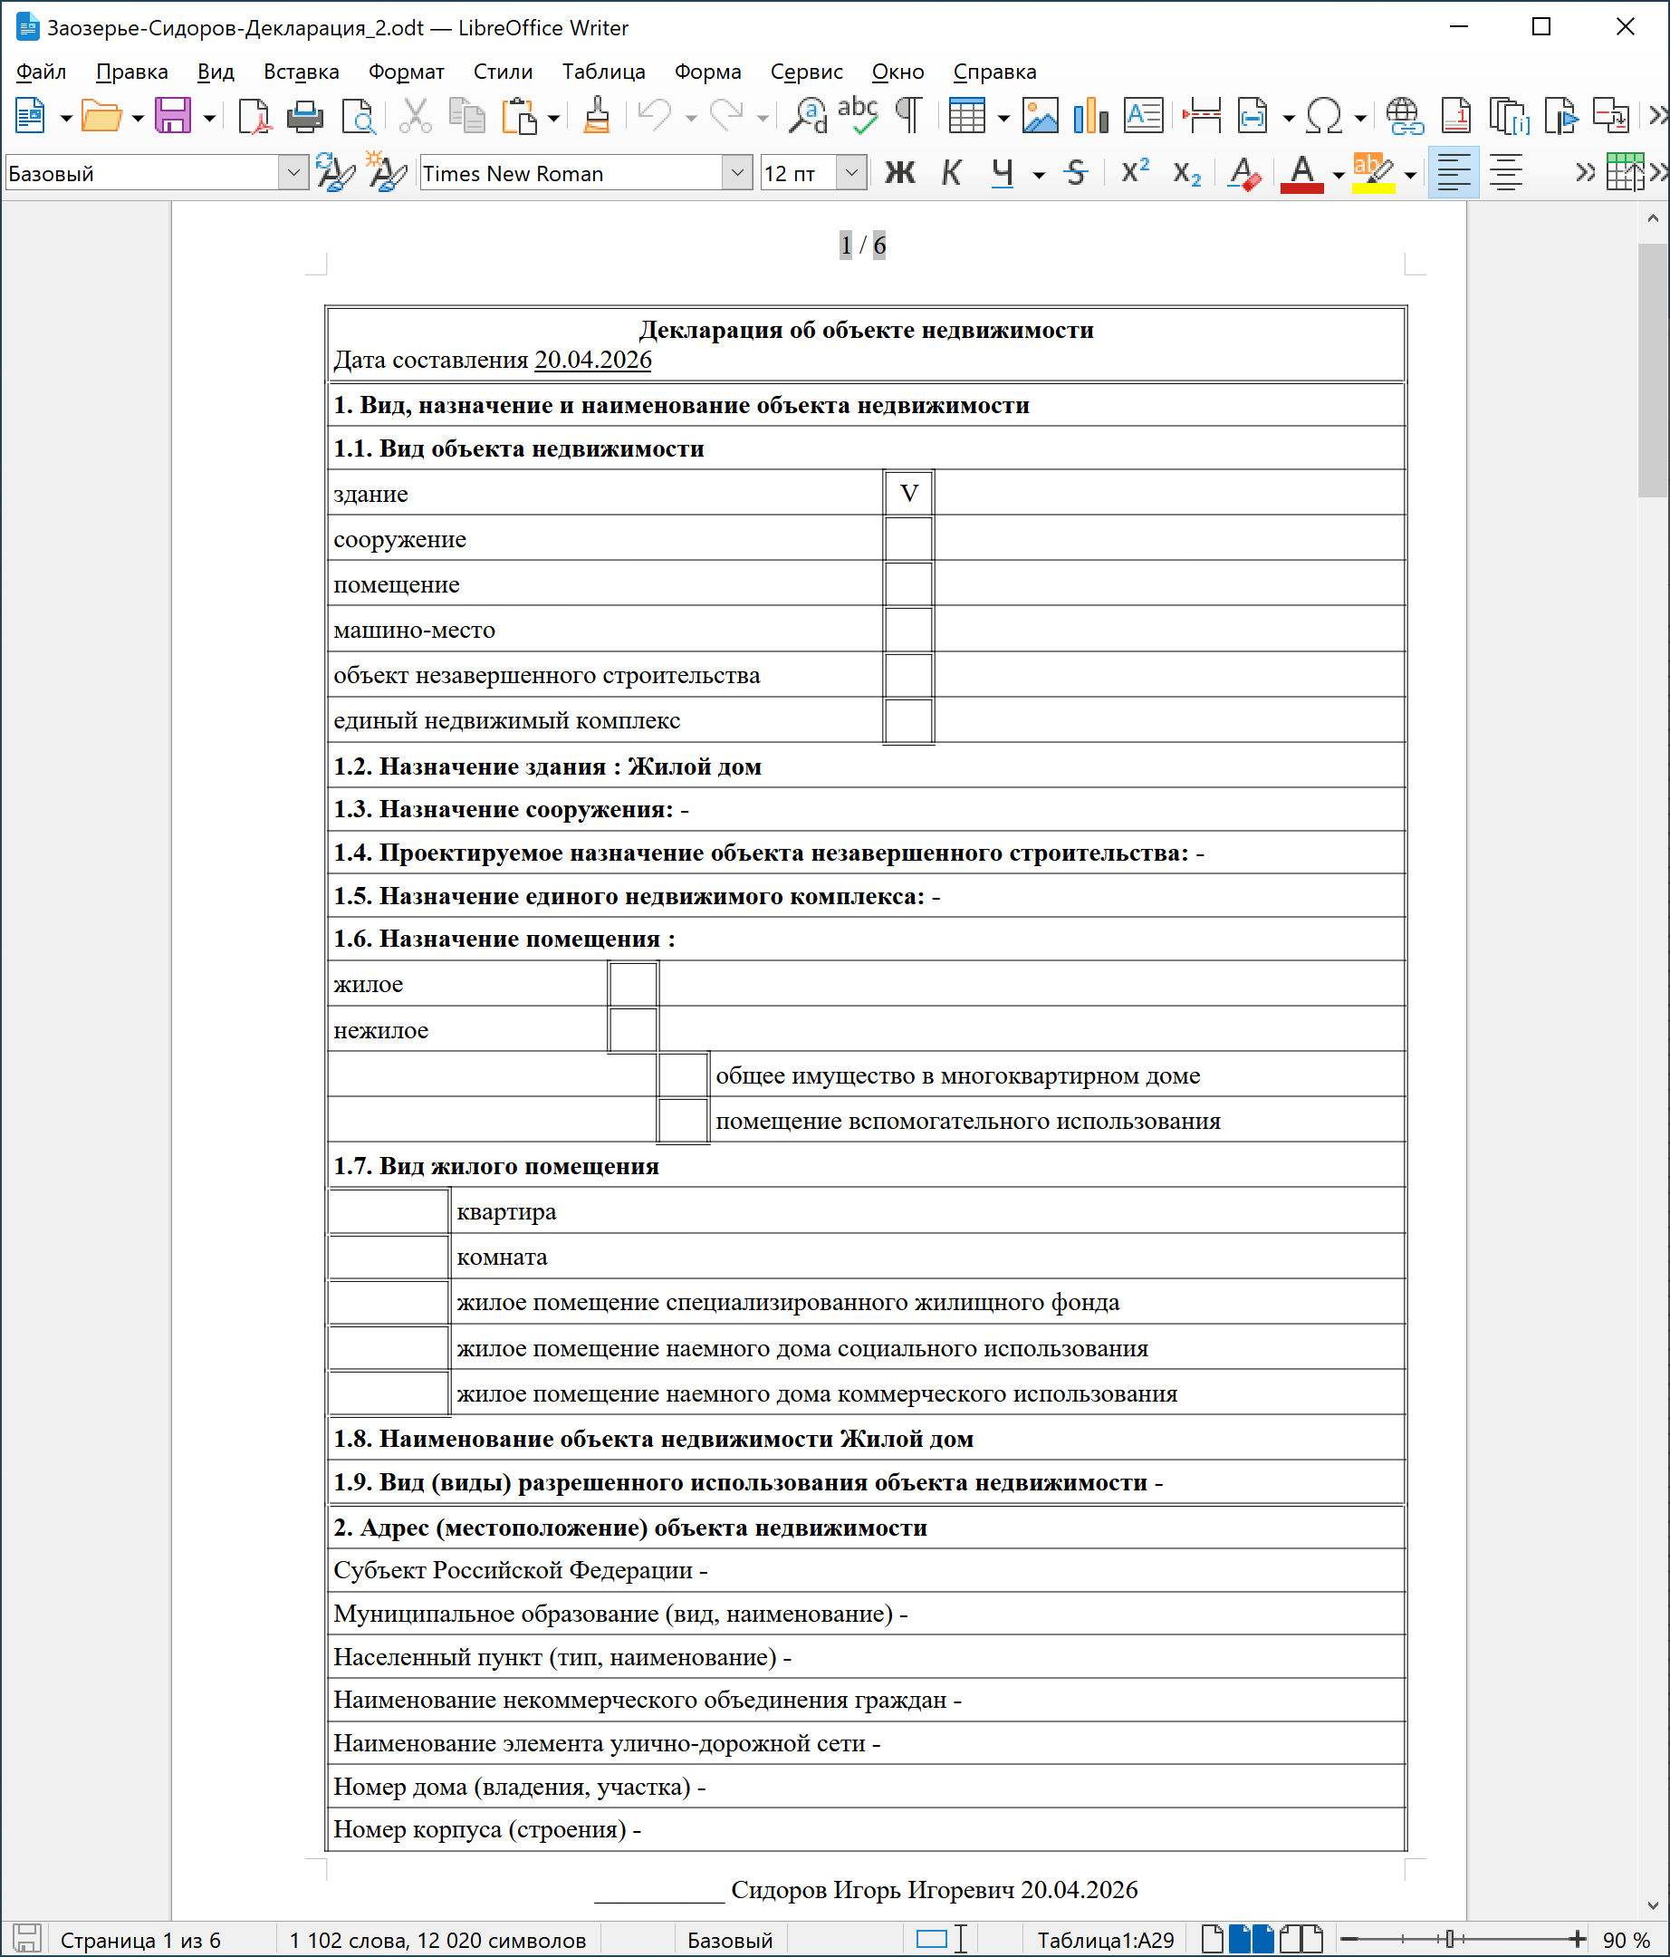The width and height of the screenshot is (1670, 1957).
Task: Mark the 'помещение' checkbox cell
Action: point(908,583)
